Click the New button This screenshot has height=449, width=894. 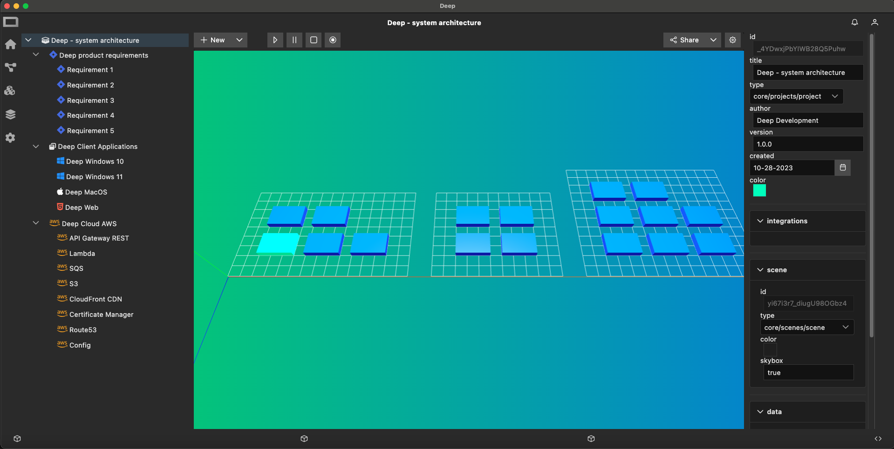[213, 40]
